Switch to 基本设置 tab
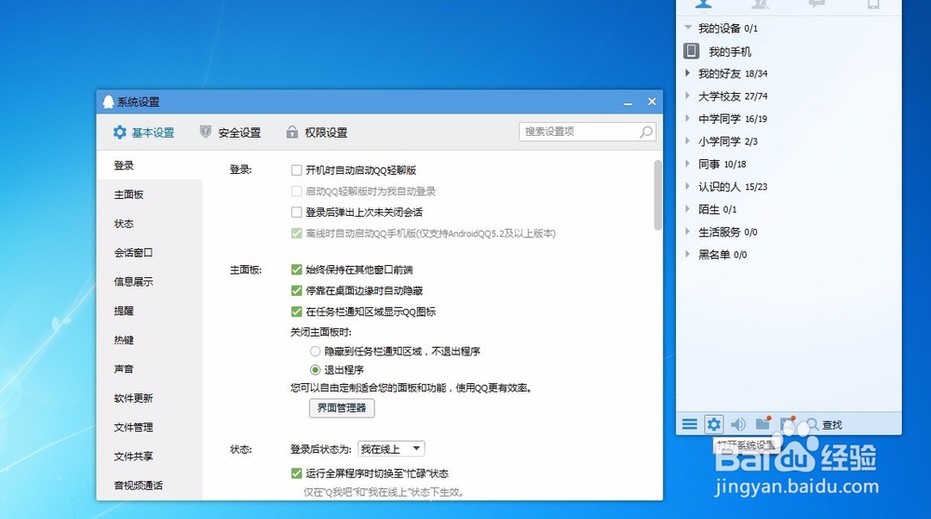This screenshot has height=519, width=931. point(143,132)
